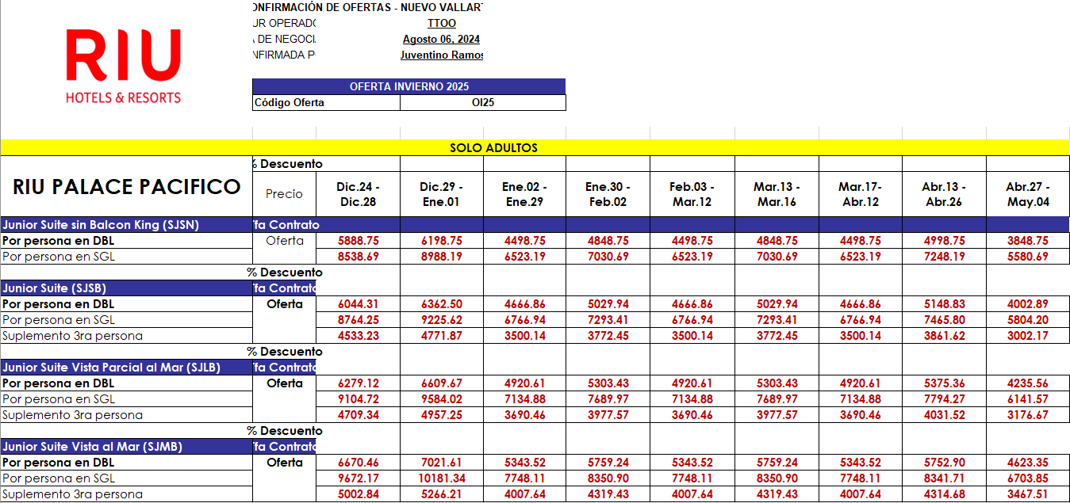Click the SJLB single rate 9104.72

[358, 399]
